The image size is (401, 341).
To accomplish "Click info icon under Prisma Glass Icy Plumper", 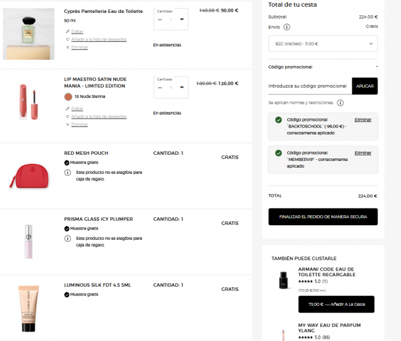I will coord(67,239).
